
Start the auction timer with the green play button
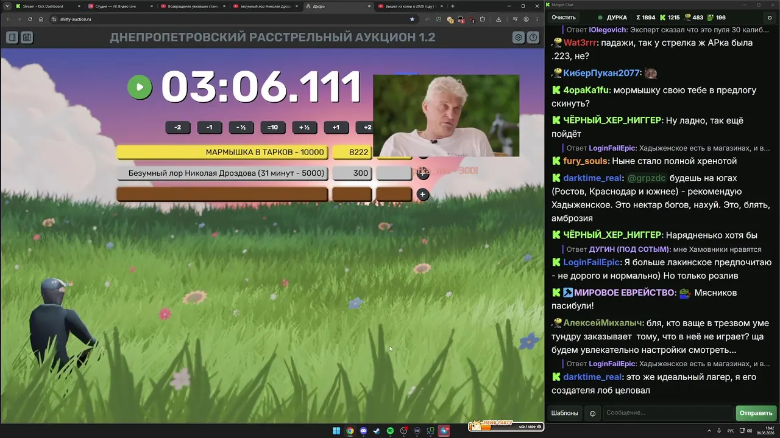pyautogui.click(x=140, y=87)
